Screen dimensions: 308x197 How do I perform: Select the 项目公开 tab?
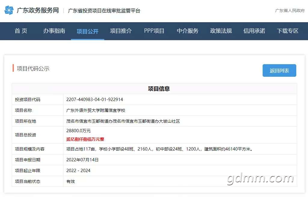(87, 31)
